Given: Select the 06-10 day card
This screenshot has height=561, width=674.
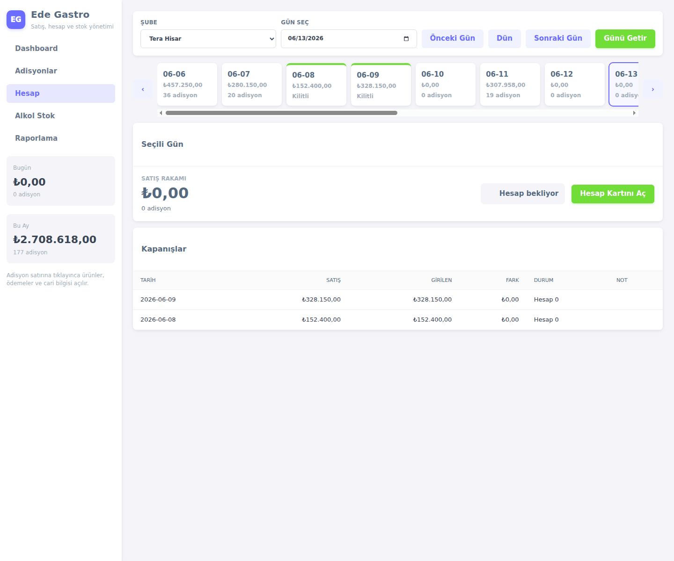Looking at the screenshot, I should coord(446,85).
